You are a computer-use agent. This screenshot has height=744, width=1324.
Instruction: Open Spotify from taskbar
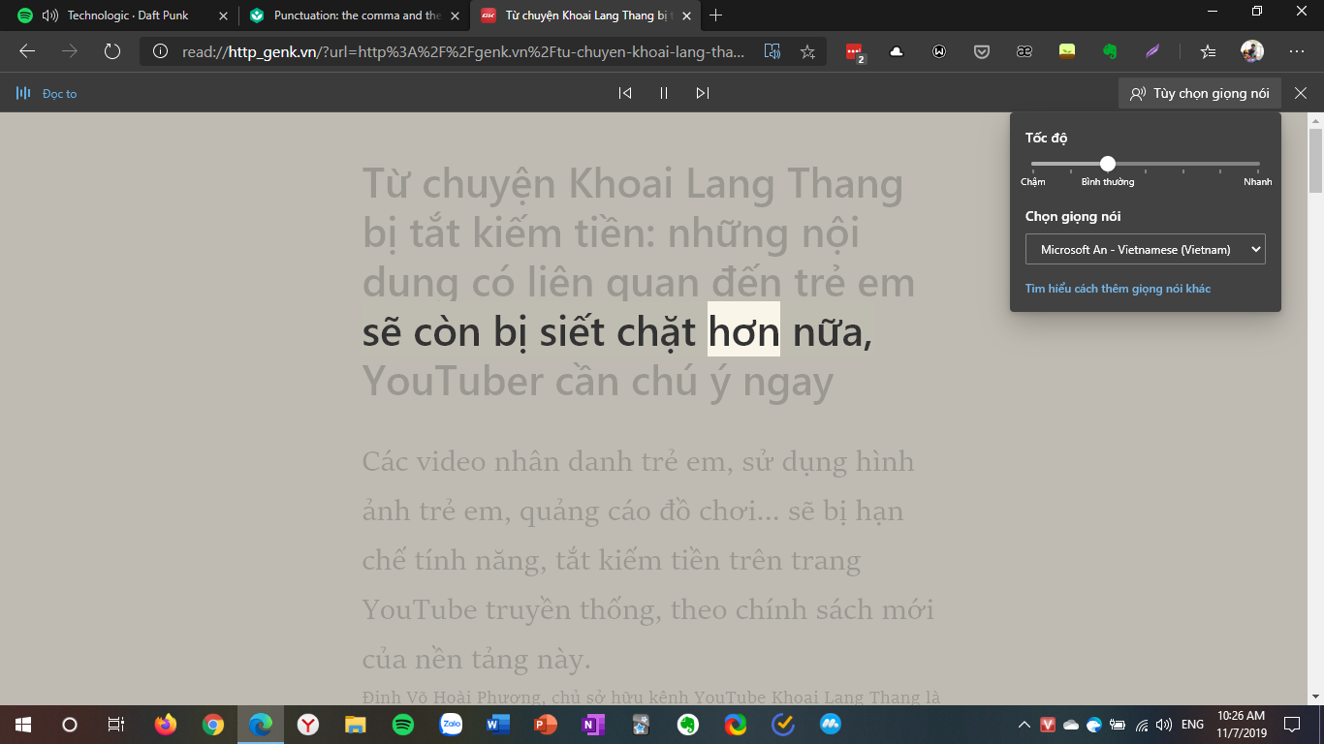point(403,725)
